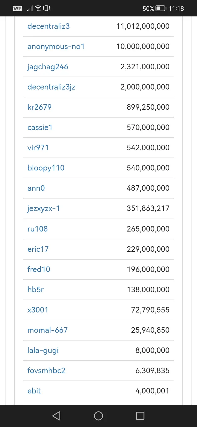The height and width of the screenshot is (427, 197).
Task: Tap the VoWiFi indicator icon
Action: [x=17, y=8]
